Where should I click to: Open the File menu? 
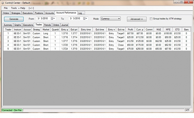pyautogui.click(x=6, y=8)
